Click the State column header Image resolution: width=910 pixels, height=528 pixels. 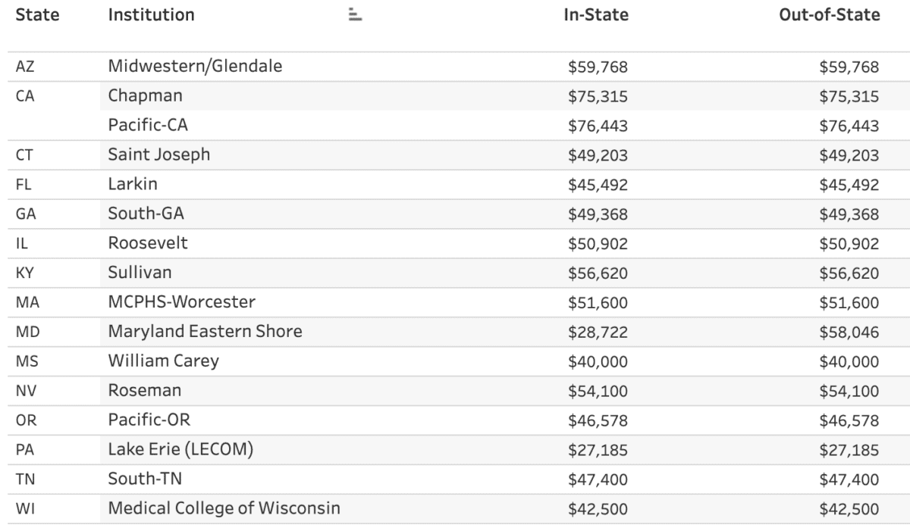click(x=37, y=14)
